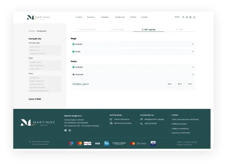
Task: Select the Parametri radio indicator
Action: point(73,75)
